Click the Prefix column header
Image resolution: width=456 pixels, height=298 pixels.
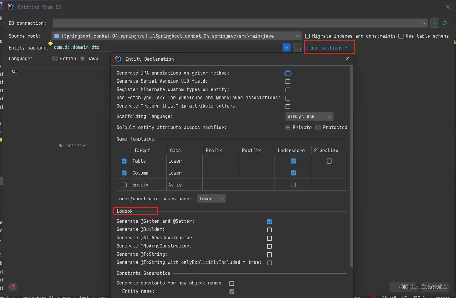pos(221,151)
